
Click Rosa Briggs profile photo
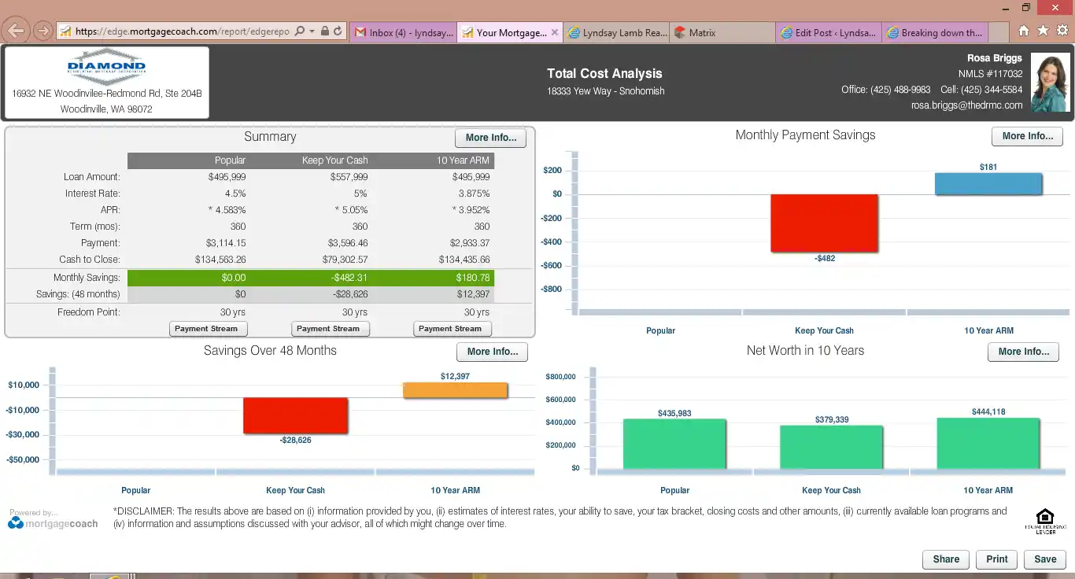click(x=1050, y=83)
